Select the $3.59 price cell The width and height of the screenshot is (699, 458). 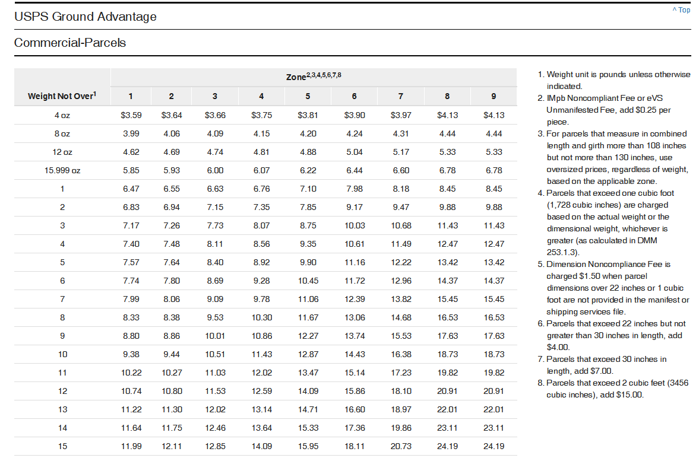(131, 116)
